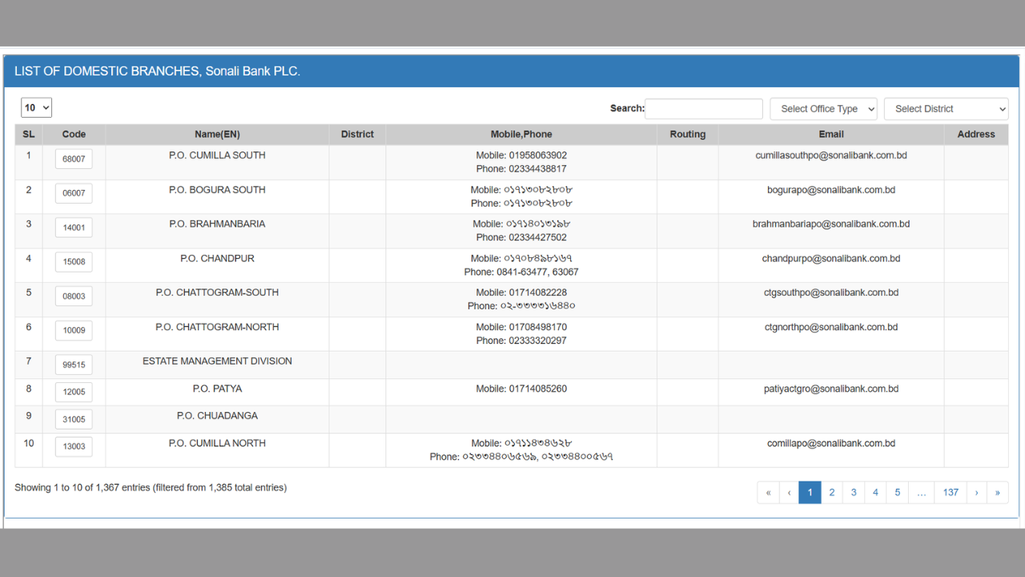The width and height of the screenshot is (1025, 577).
Task: Click the Search input field
Action: point(703,109)
